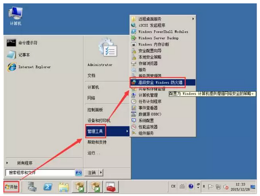Select 网络 in Start menu
Image resolution: width=260 pixels, height=196 pixels.
pos(91,98)
